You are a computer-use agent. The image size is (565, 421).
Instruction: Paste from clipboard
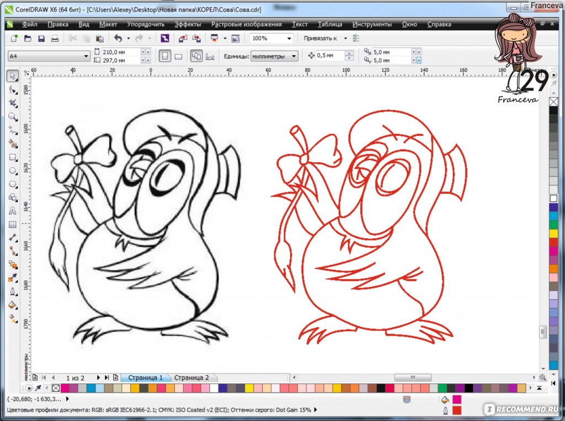click(x=100, y=38)
